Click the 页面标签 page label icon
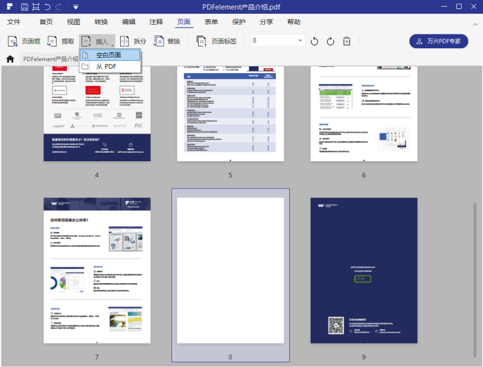Screen dimensions: 483x367 coord(201,41)
